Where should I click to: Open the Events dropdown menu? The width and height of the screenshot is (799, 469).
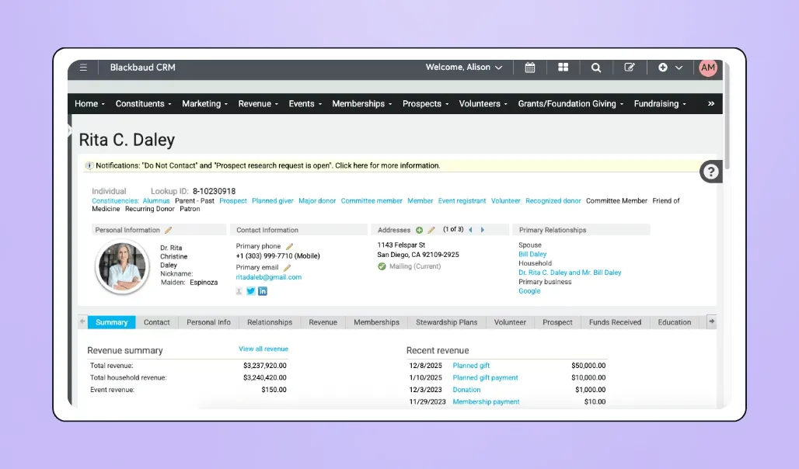click(x=305, y=103)
